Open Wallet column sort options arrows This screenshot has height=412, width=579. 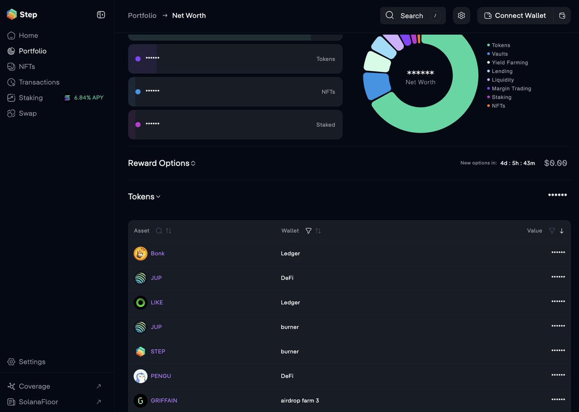(318, 231)
